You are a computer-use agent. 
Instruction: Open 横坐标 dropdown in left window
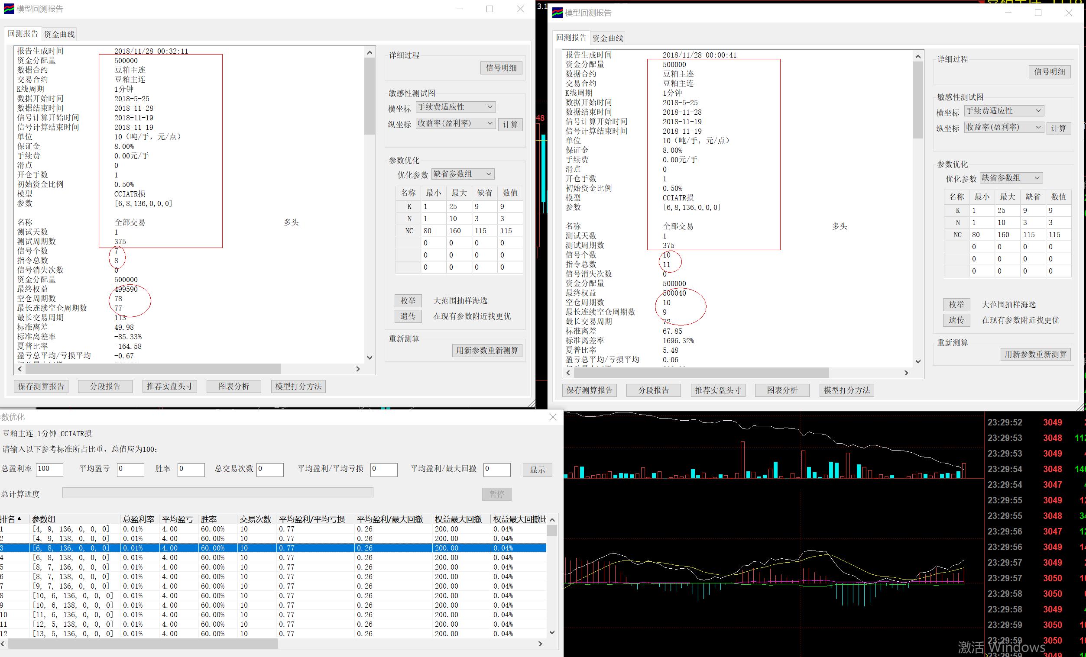[x=456, y=107]
